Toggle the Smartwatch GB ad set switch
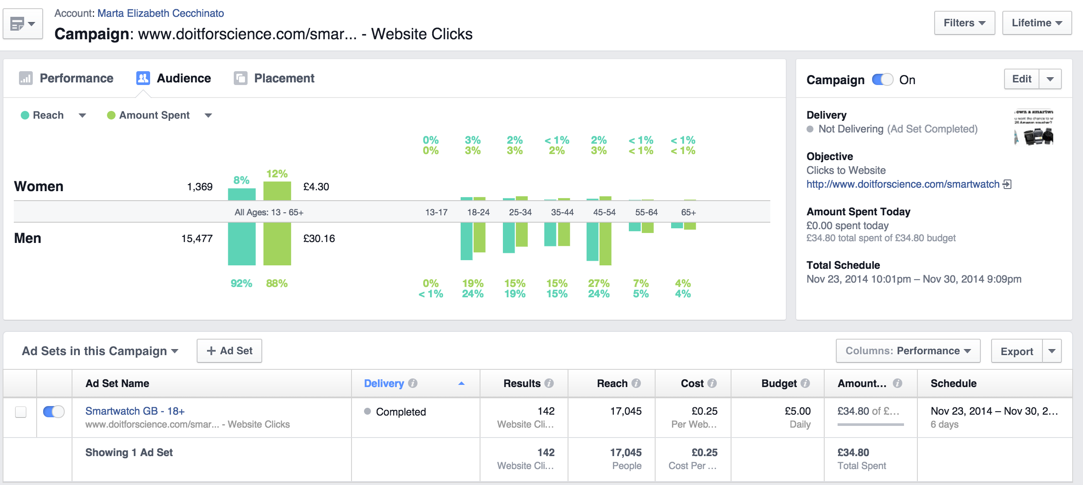Screen dimensions: 1083x485 pos(53,412)
